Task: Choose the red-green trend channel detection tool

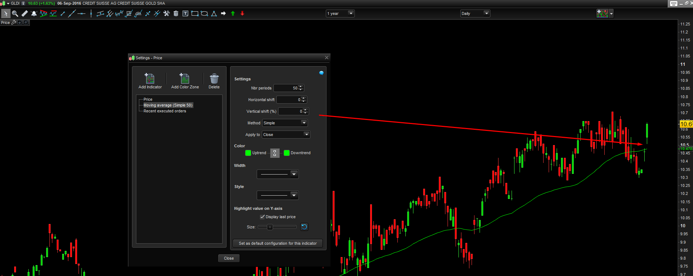Action: point(44,13)
